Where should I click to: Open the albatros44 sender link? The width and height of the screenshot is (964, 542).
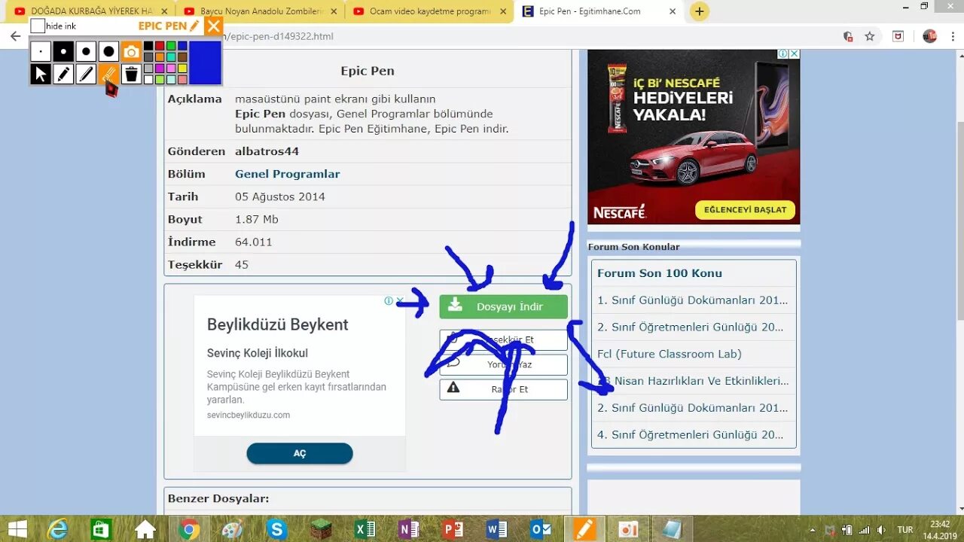click(x=267, y=151)
